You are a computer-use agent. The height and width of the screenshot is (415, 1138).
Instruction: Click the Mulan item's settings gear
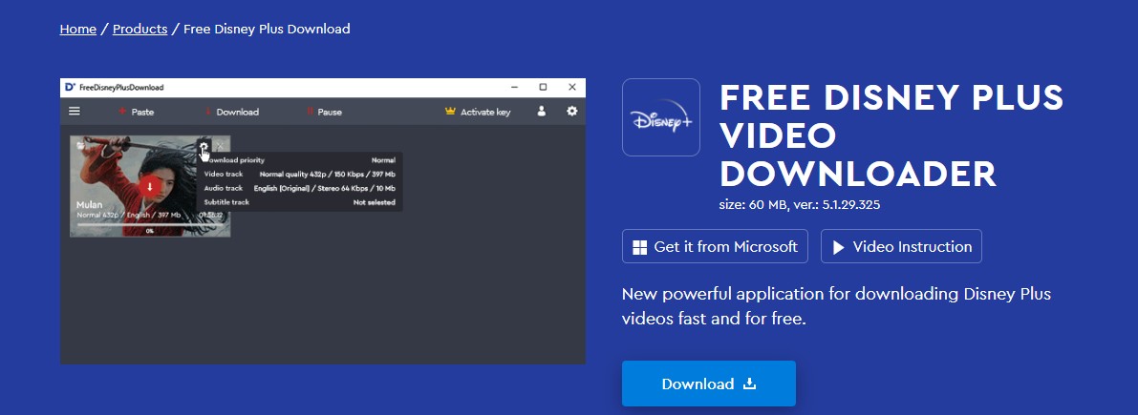[x=204, y=146]
